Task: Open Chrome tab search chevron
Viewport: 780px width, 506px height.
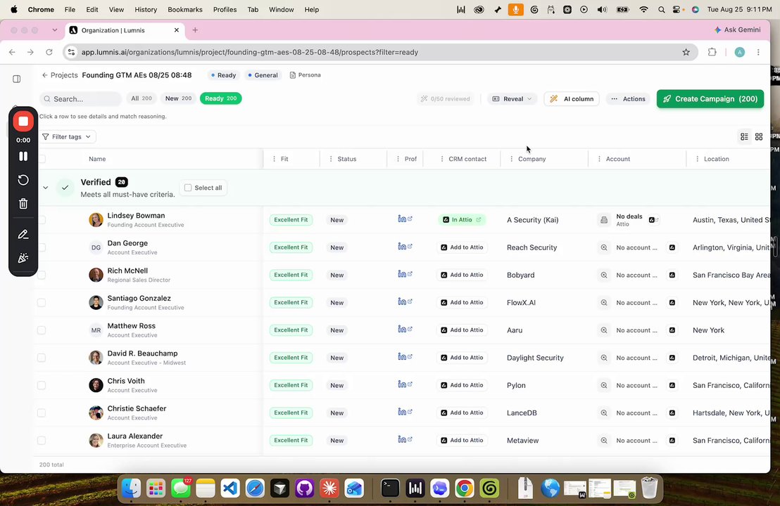Action: (54, 30)
